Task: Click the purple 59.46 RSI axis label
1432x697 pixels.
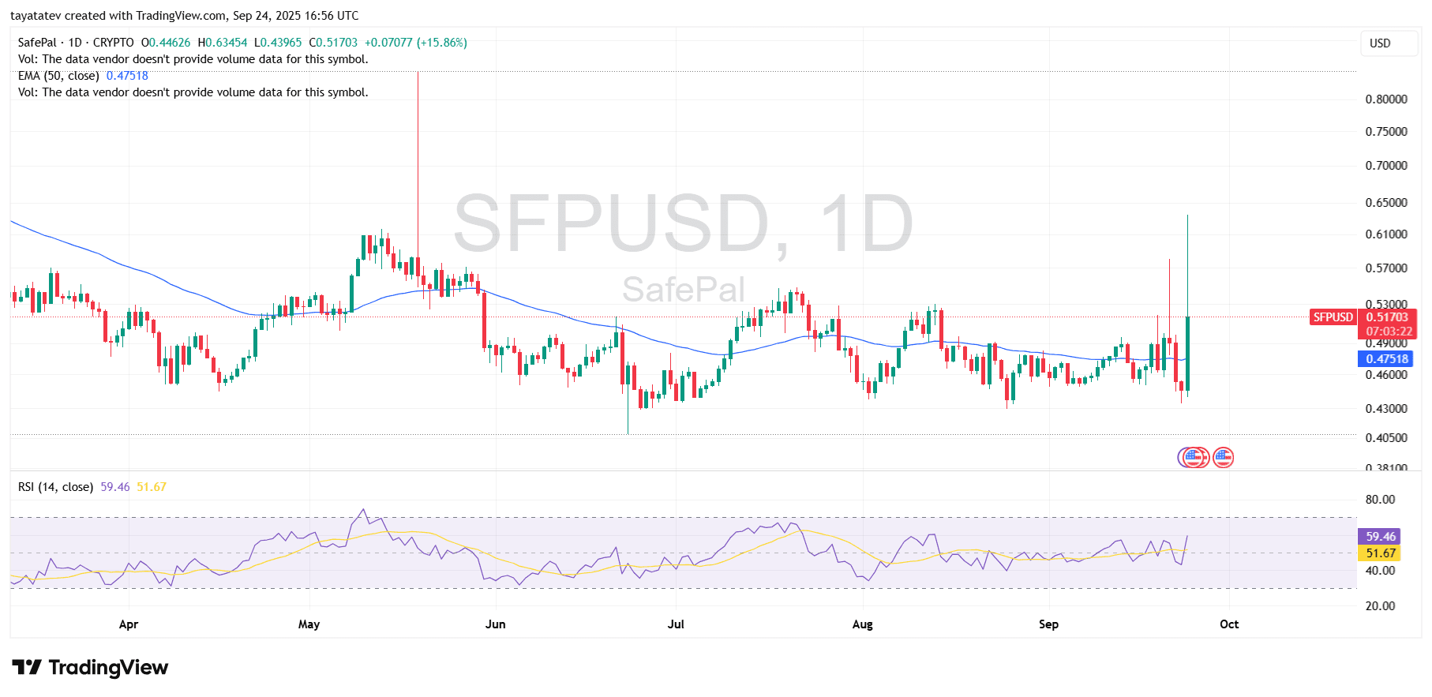Action: [x=1380, y=536]
